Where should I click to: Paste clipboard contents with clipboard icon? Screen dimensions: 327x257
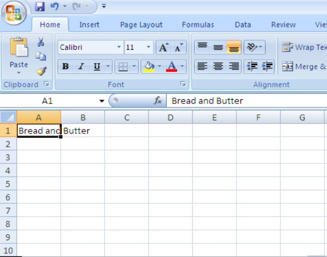19,47
